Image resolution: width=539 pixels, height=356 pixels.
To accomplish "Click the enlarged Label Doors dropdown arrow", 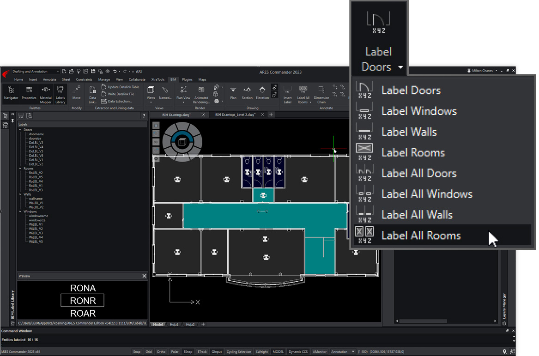I will pos(400,67).
